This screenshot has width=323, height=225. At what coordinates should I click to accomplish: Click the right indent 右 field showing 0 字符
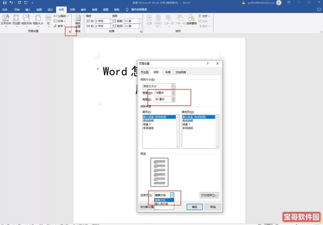pyautogui.click(x=102, y=26)
